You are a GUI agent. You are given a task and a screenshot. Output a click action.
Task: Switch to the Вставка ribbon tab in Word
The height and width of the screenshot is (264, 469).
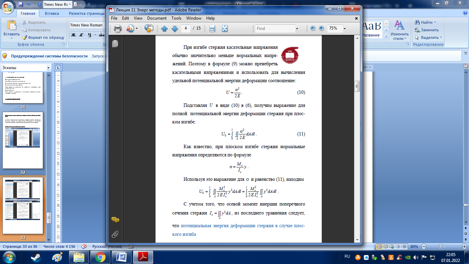pos(52,13)
